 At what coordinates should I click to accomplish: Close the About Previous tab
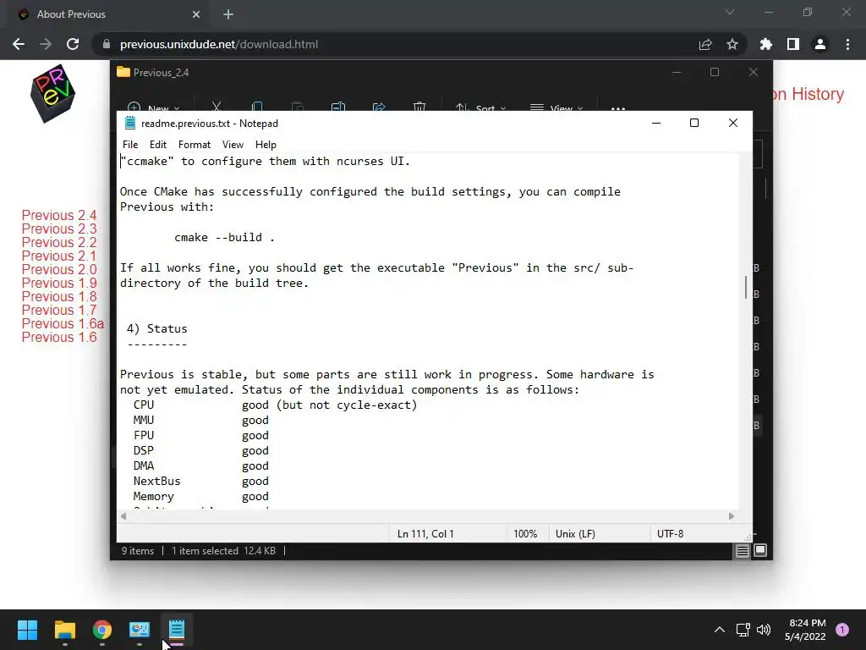(x=196, y=14)
